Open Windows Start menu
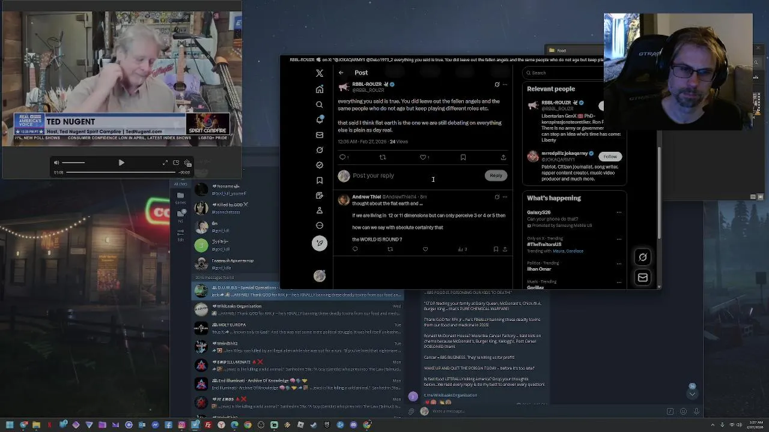 pos(10,425)
